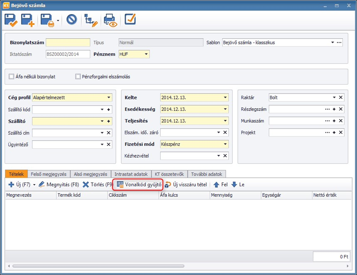Open the Szállító dropdown arrow
Image resolution: width=357 pixels, height=275 pixels.
[x=102, y=121]
